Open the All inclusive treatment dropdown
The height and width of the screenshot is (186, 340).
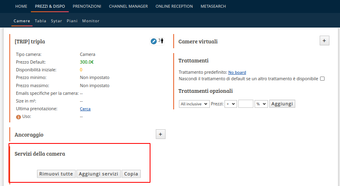click(194, 104)
